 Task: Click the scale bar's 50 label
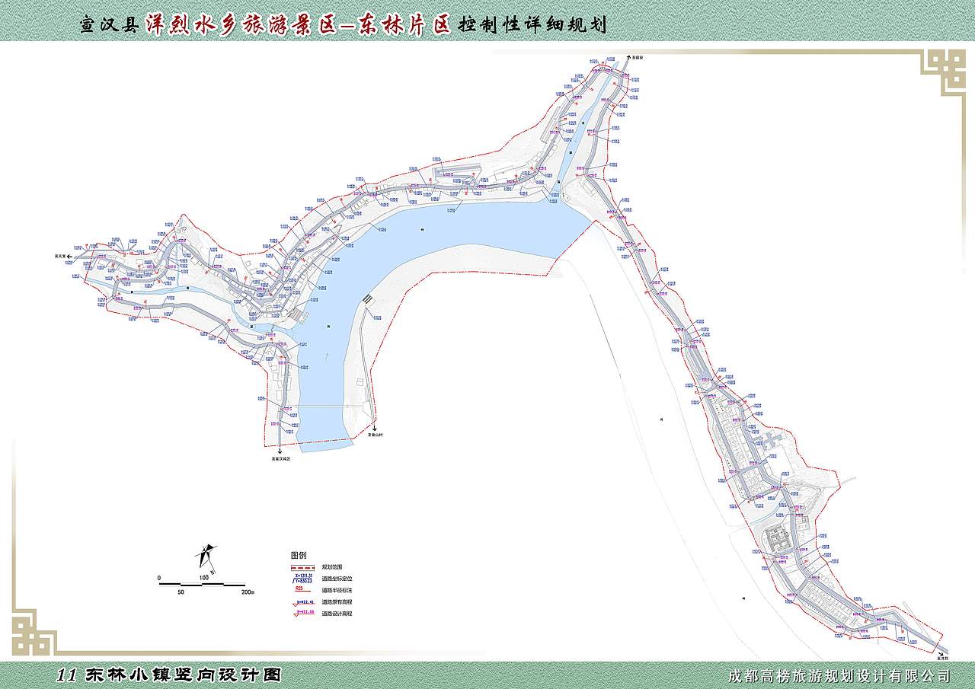181,592
